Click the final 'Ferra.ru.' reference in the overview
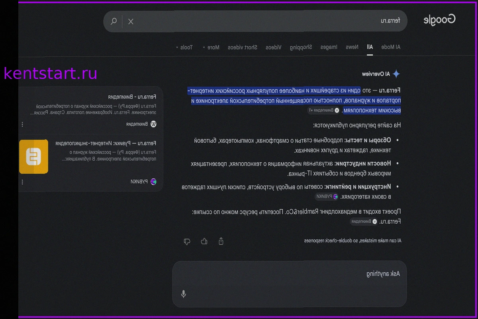 pos(390,222)
